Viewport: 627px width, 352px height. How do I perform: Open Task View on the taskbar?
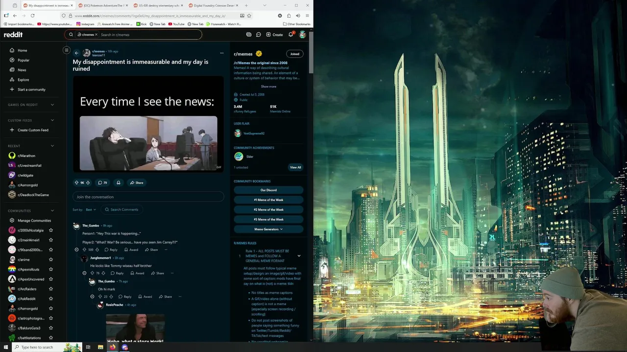(88, 347)
